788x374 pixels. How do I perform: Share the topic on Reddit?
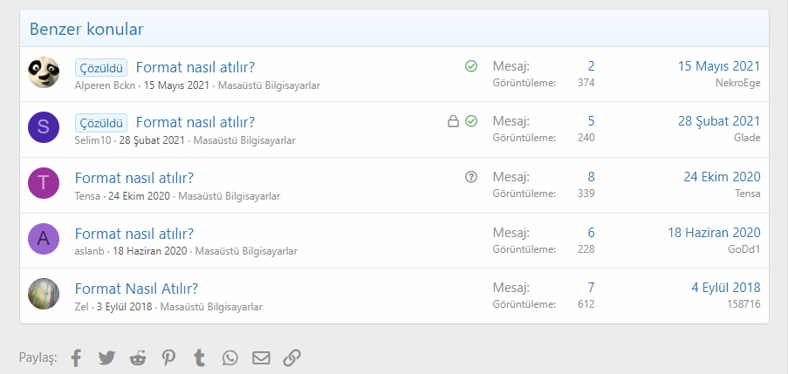(138, 357)
